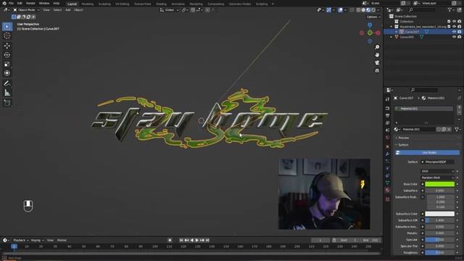Click the jump to start playback button
This screenshot has height=261, width=464.
(x=181, y=240)
